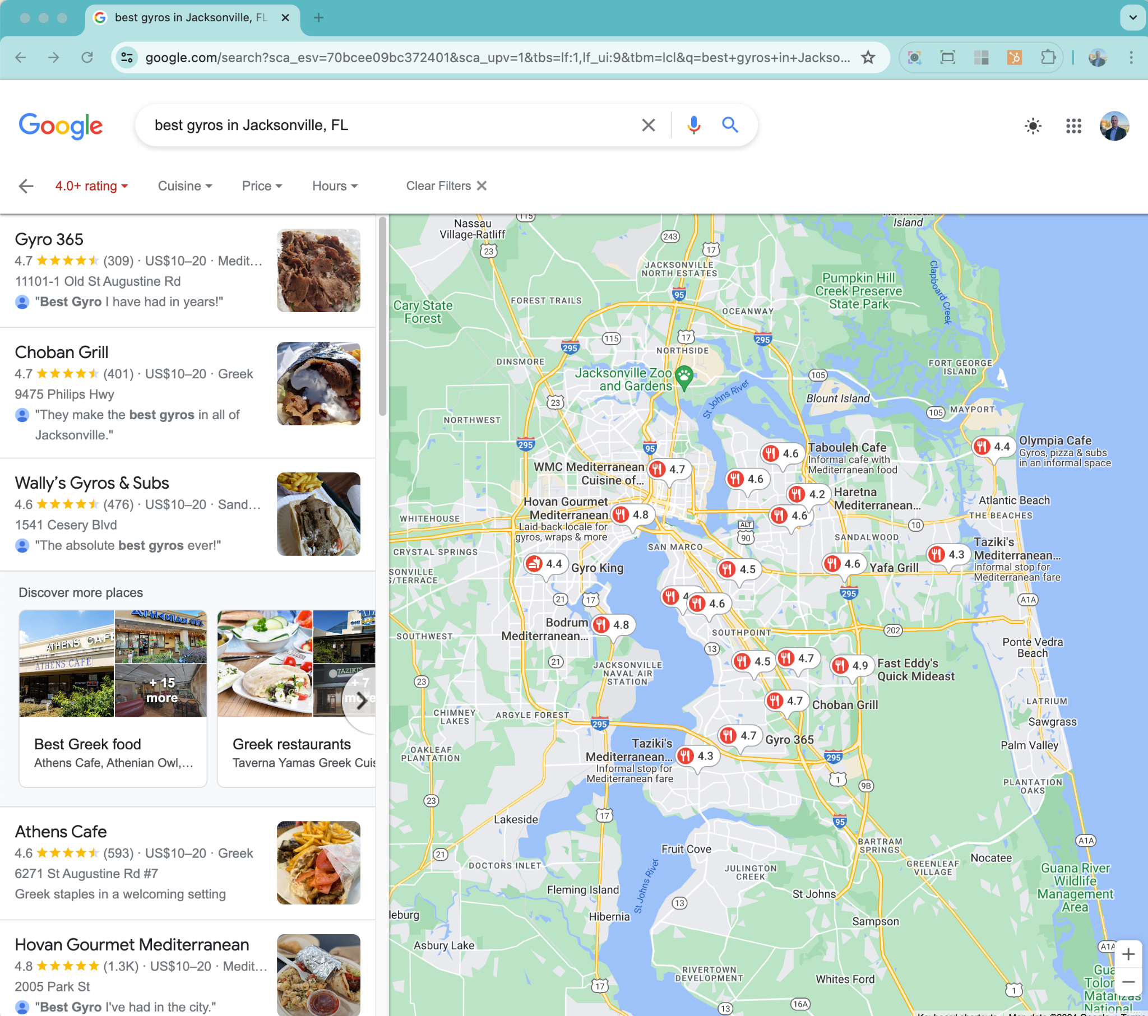Open the Gyro 365 listing
The width and height of the screenshot is (1148, 1016).
(188, 271)
